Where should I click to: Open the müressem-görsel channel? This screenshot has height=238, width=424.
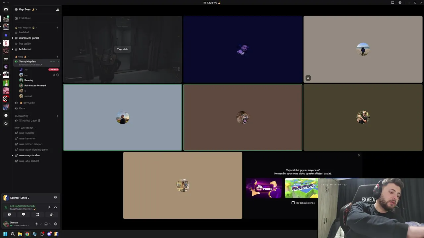pos(29,38)
